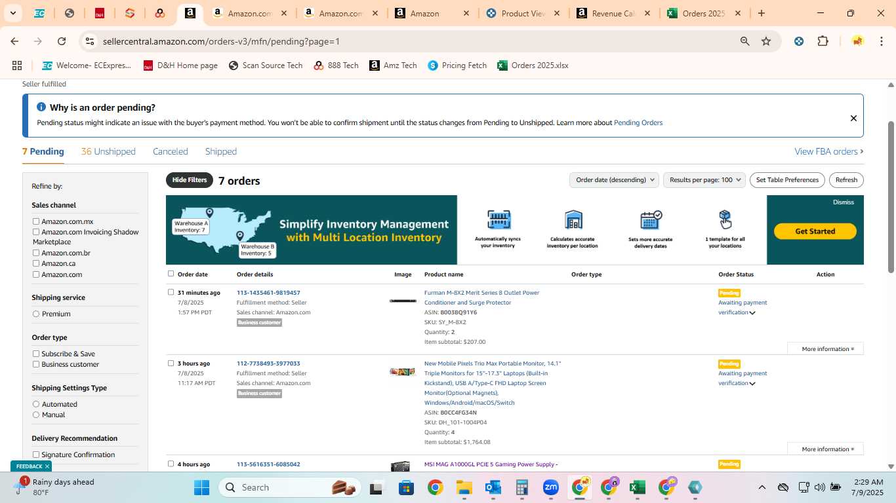Tick the select-all orders checkbox in header
The width and height of the screenshot is (896, 503).
coord(171,274)
